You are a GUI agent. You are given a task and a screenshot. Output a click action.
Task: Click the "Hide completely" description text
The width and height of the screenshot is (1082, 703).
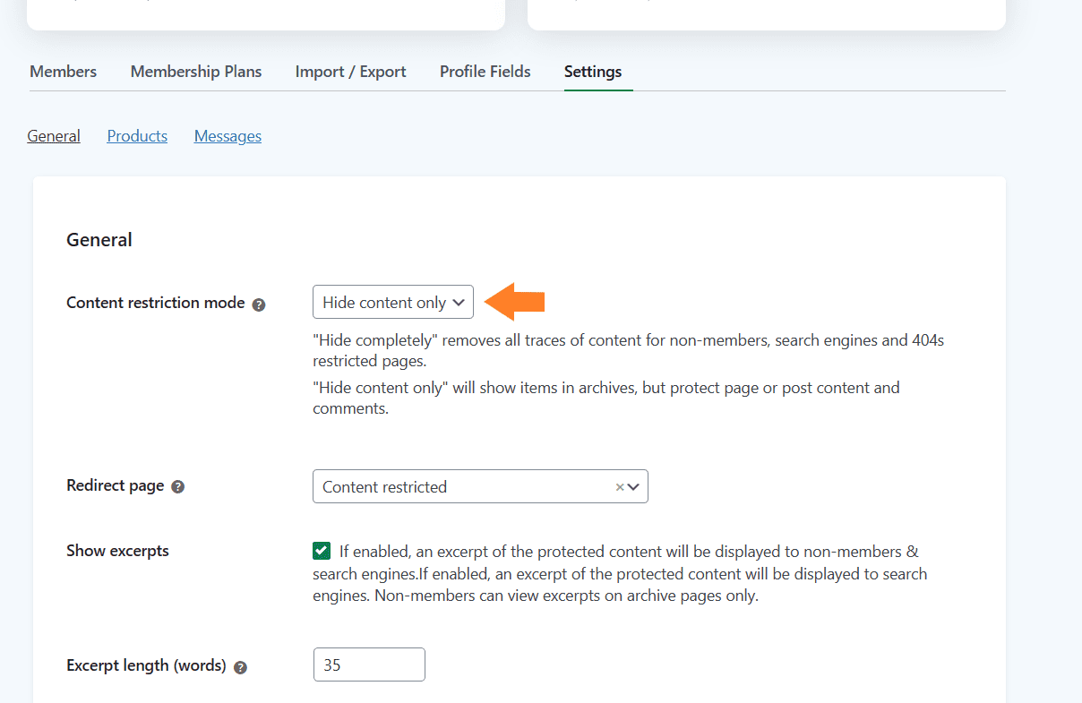pos(628,351)
